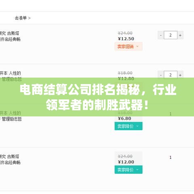Select the ¥12.00 price text
Image resolution: width=194 pixels, height=194 pixels.
126,162
